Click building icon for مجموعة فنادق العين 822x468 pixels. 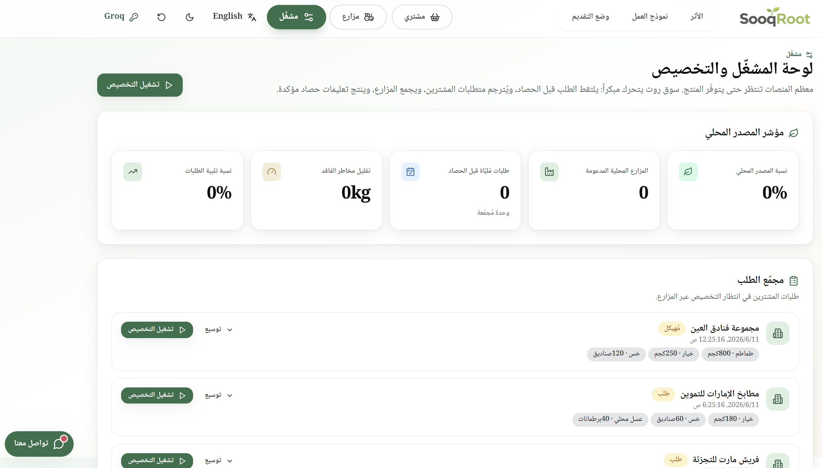[x=778, y=333]
